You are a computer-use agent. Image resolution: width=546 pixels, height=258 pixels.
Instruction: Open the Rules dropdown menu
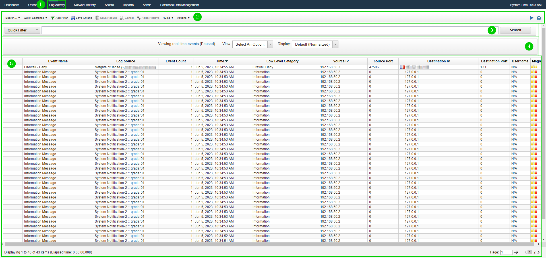point(168,18)
